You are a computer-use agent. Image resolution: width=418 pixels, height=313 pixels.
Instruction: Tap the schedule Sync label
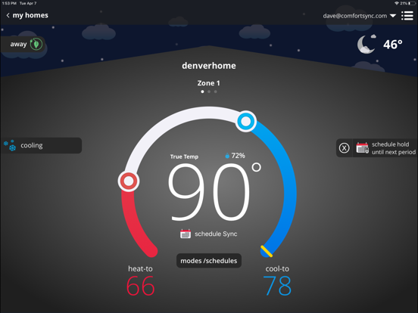pos(216,234)
